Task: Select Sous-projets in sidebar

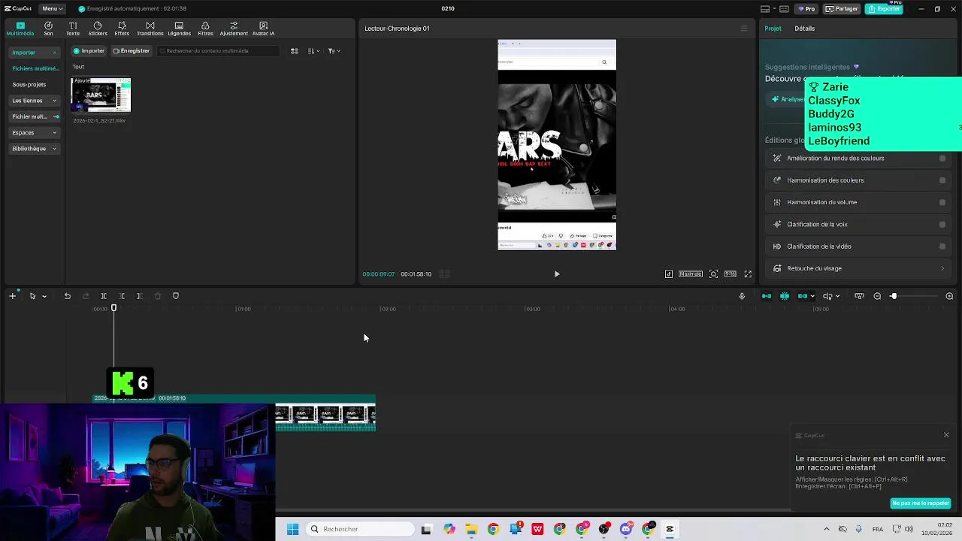Action: tap(29, 85)
